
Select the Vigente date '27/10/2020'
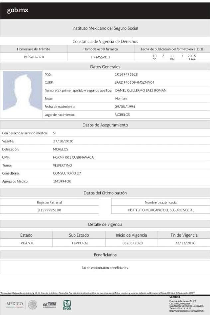(63, 141)
